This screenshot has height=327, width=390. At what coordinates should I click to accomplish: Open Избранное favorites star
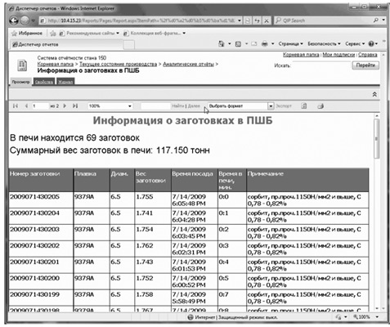[x=27, y=34]
